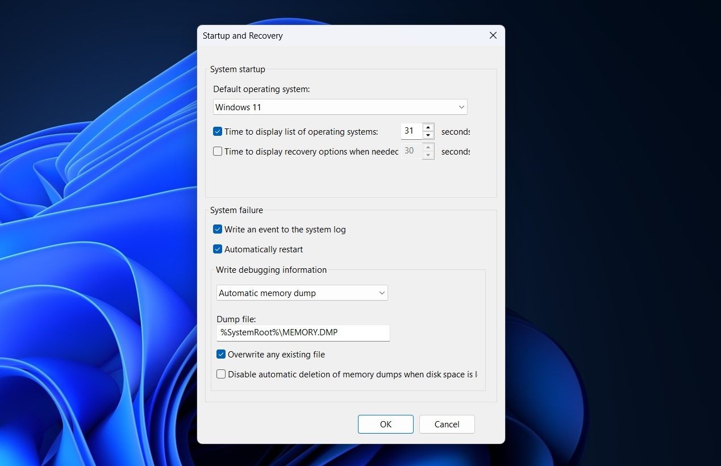Toggle 'Overwrite any existing file' checkbox

pos(221,354)
